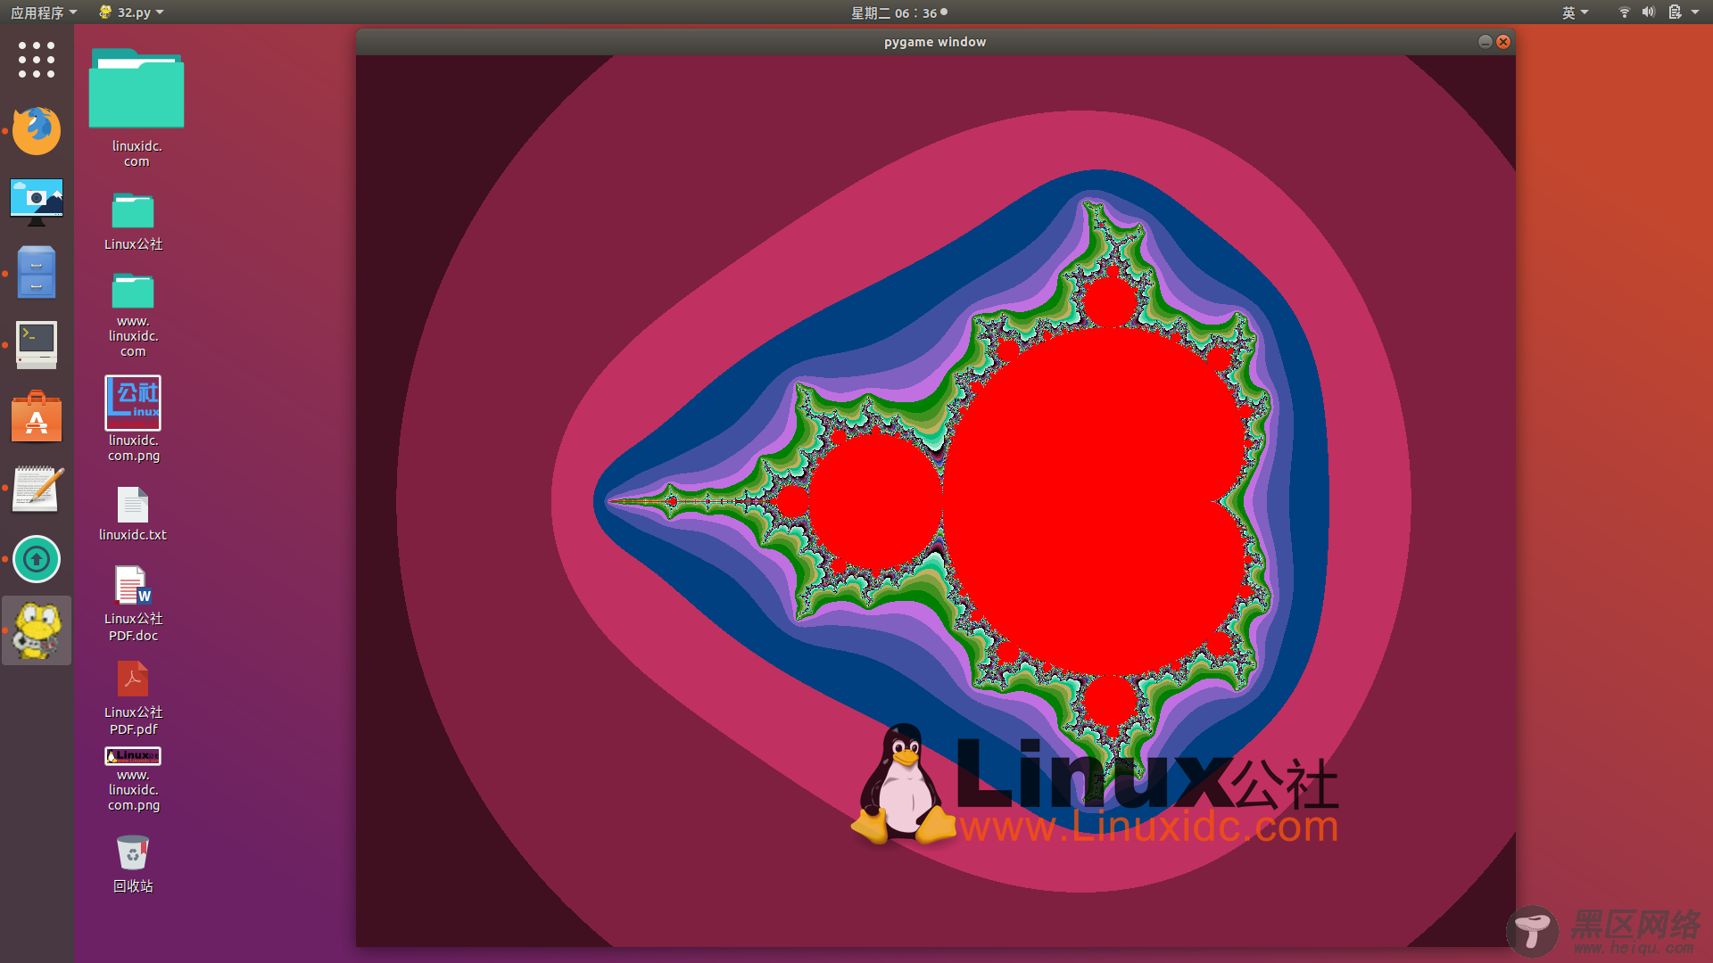Click the volume speaker indicator
Image resolution: width=1713 pixels, height=963 pixels.
point(1648,12)
